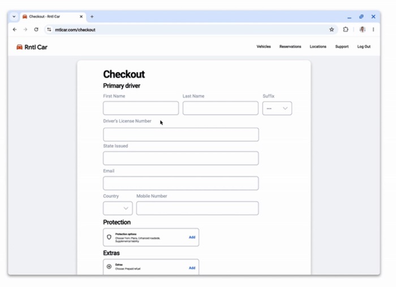The width and height of the screenshot is (396, 287).
Task: Focus the State Issued field
Action: 181,158
